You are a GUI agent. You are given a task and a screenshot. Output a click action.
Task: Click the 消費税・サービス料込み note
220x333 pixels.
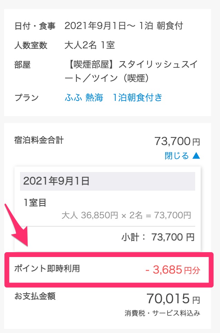[x=162, y=313]
